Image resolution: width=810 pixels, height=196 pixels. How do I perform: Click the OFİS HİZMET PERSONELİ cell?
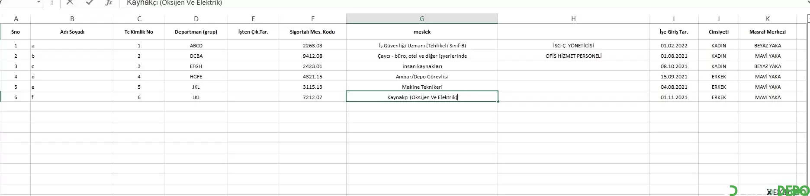click(x=573, y=56)
